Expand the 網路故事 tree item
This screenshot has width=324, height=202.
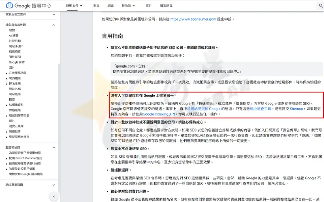[x=6, y=132]
